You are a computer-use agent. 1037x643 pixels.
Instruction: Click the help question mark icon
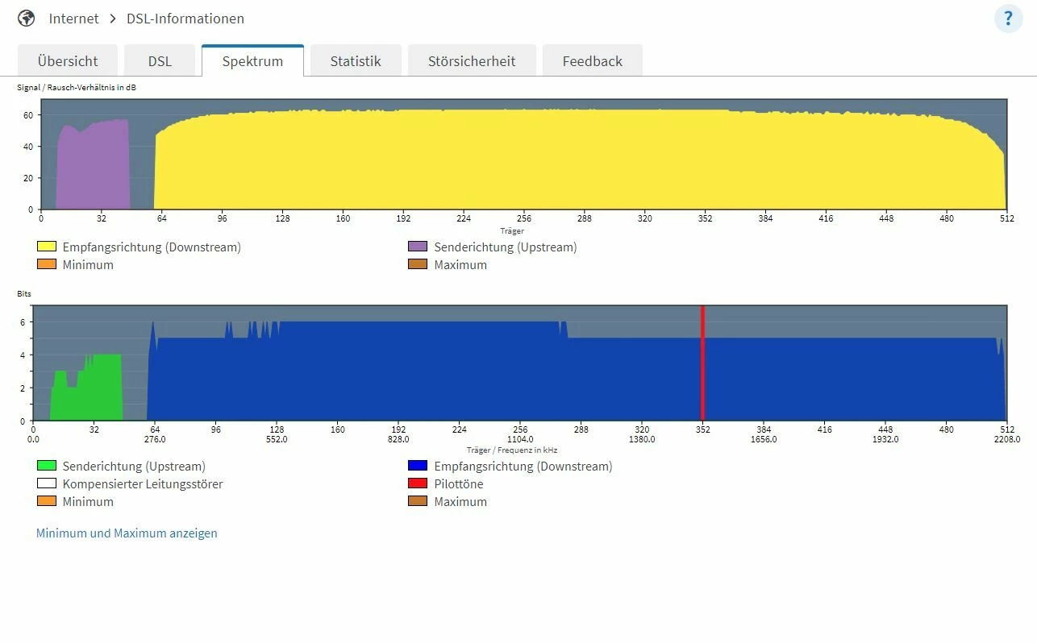(x=1008, y=19)
